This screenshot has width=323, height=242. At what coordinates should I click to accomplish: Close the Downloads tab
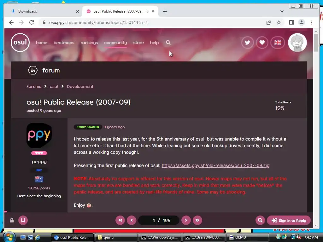click(x=78, y=11)
